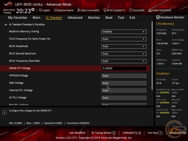Select the GT PLL Voltage label
The image size is (188, 141).
[18, 98]
